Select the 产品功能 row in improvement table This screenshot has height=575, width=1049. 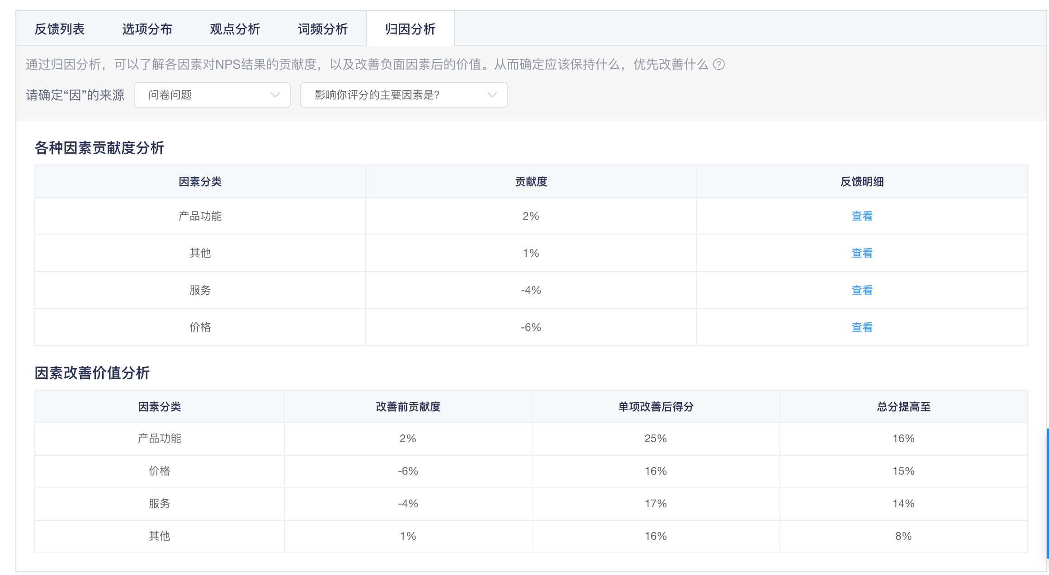tap(531, 439)
